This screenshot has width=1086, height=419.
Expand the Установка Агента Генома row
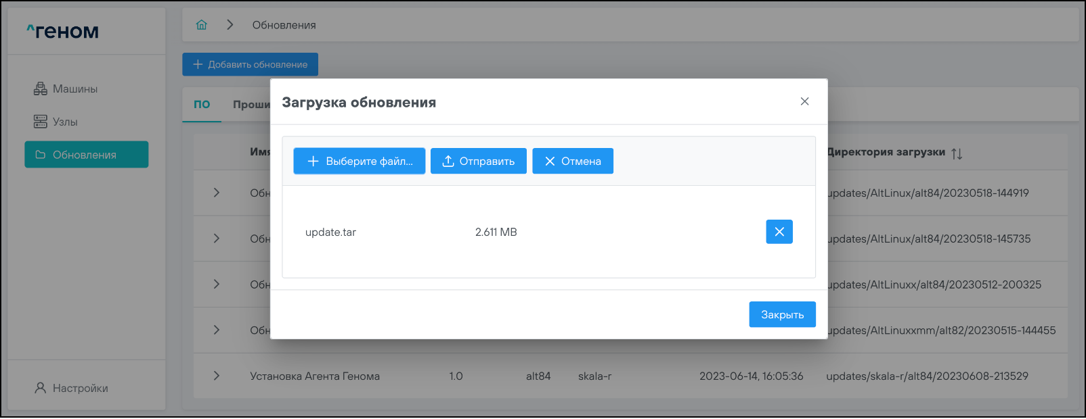click(217, 376)
